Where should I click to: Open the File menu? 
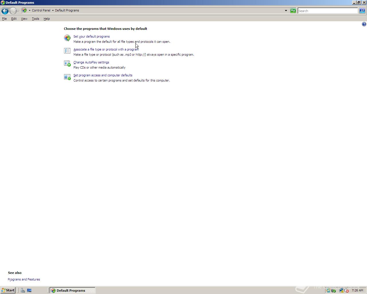pos(4,19)
